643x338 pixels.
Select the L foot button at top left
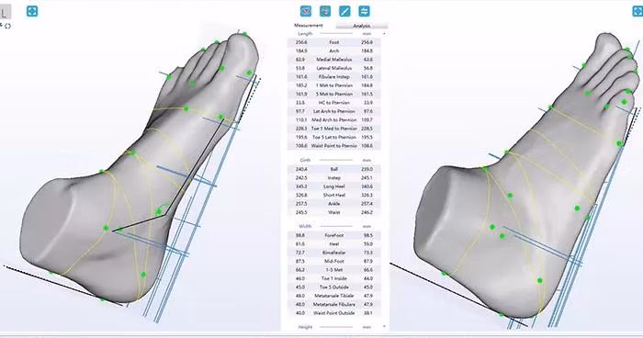5,12
